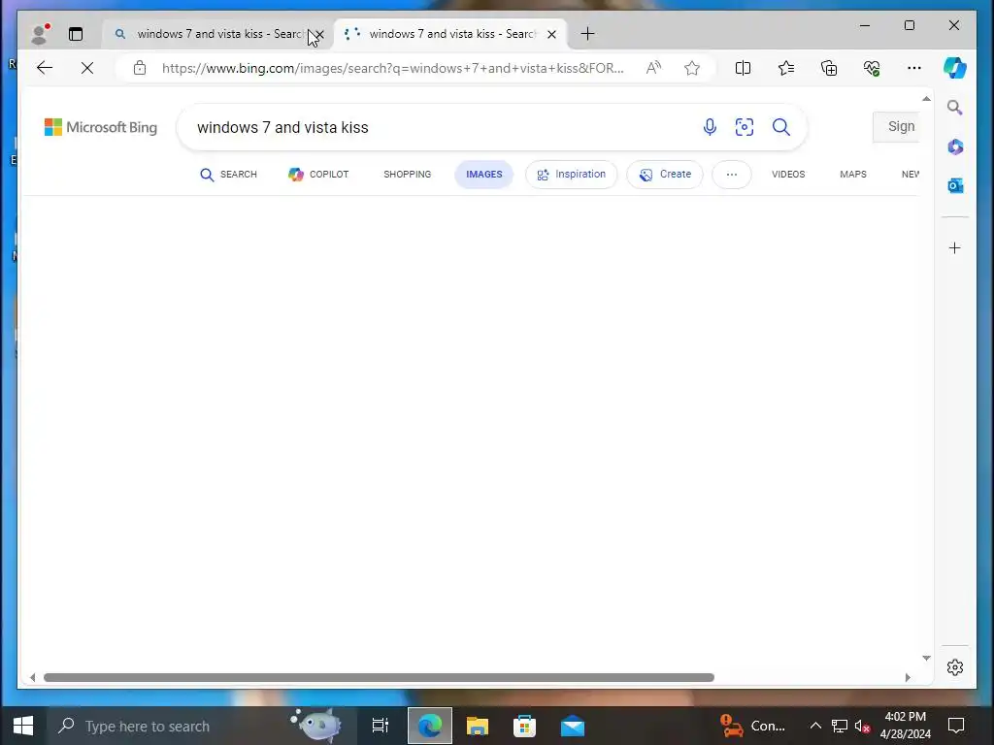Image resolution: width=994 pixels, height=745 pixels.
Task: Open the Windows Start menu
Action: point(23,726)
